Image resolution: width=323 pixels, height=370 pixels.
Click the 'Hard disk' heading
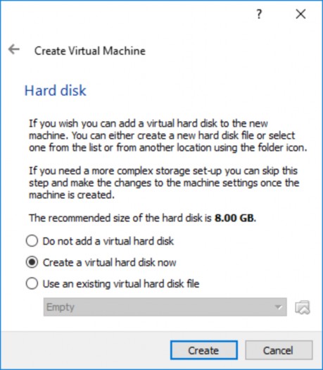pos(56,91)
